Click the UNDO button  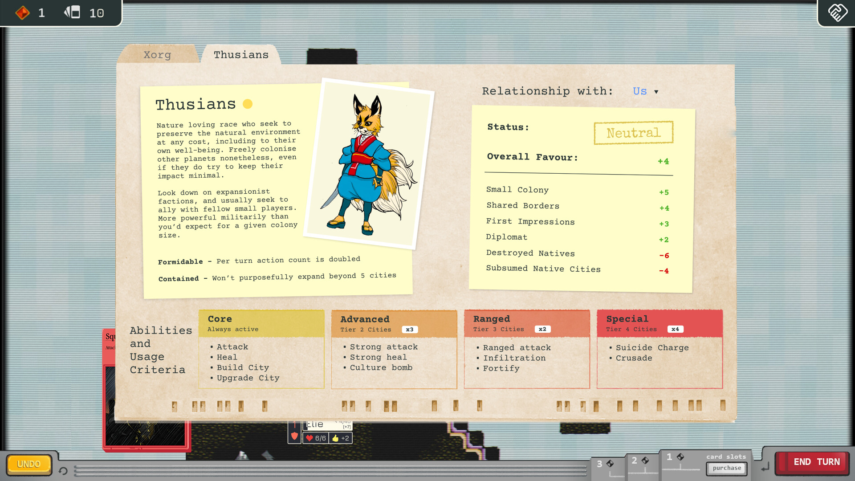click(x=28, y=464)
